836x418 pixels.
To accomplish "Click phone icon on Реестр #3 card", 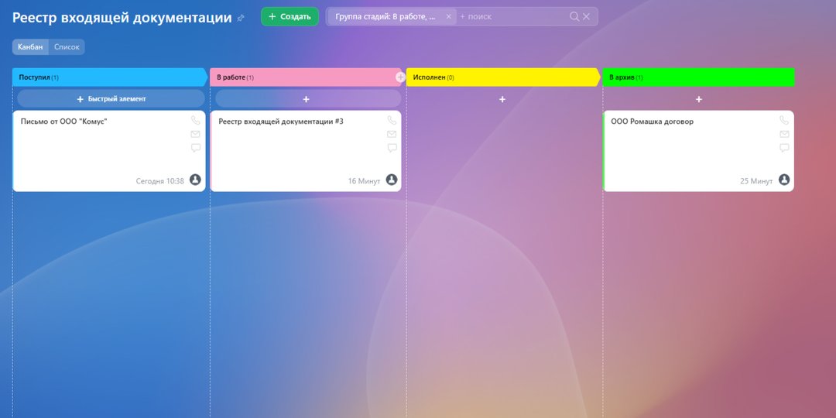I will [x=392, y=121].
